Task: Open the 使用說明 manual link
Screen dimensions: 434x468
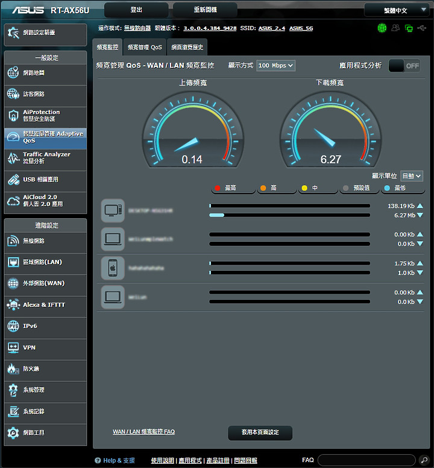Action: (x=163, y=460)
